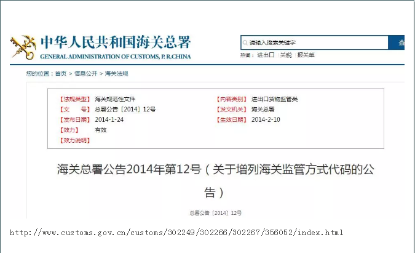The width and height of the screenshot is (415, 253).
Task: Select the effective date 2014-2-10
Action: 266,119
